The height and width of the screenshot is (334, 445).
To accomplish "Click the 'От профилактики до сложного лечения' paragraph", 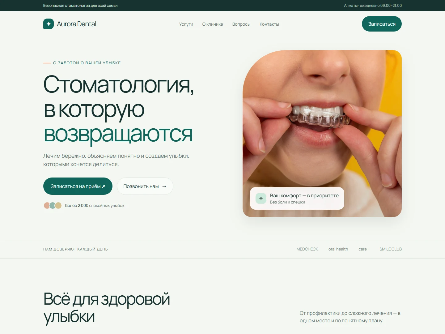I will pyautogui.click(x=350, y=317).
